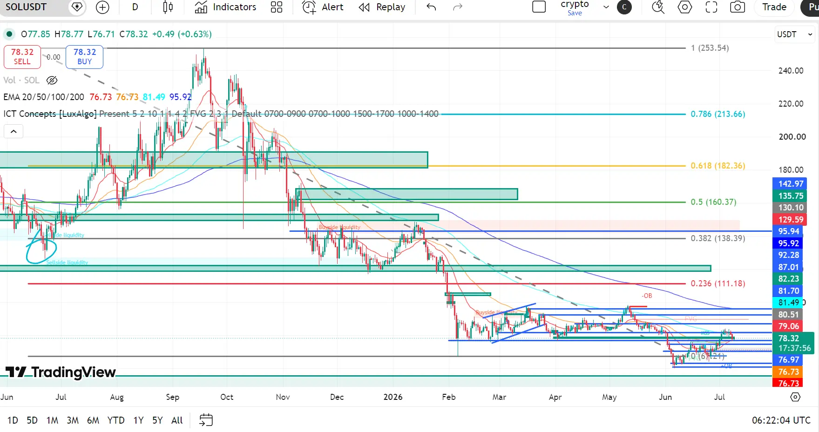The height and width of the screenshot is (432, 819).
Task: Select the 1M time range
Action: [52, 420]
